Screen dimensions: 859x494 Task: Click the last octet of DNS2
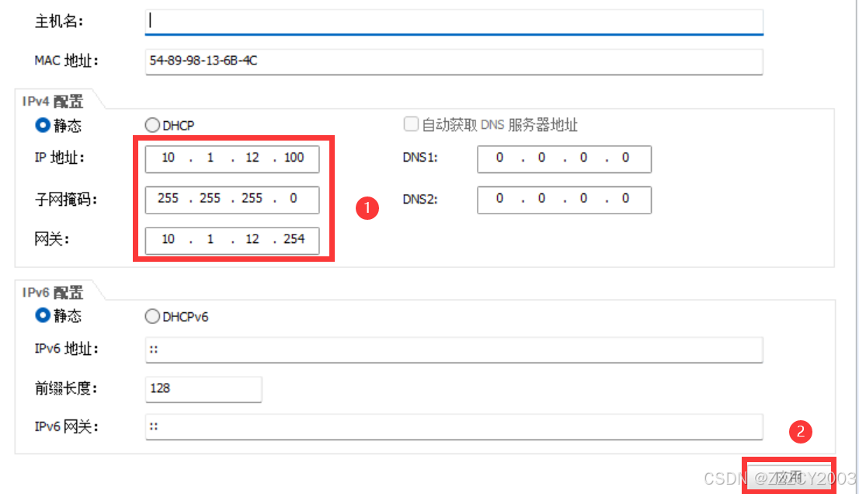(x=625, y=199)
